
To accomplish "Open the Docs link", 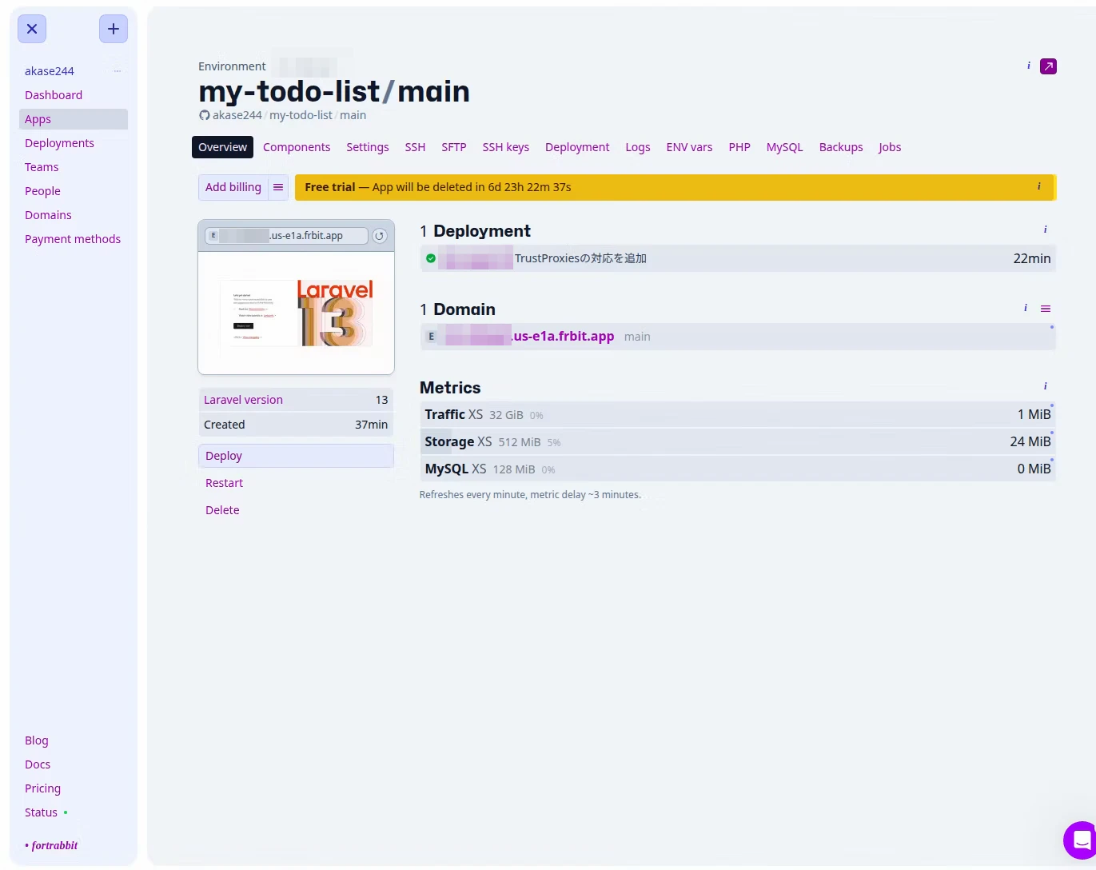I will pos(38,764).
